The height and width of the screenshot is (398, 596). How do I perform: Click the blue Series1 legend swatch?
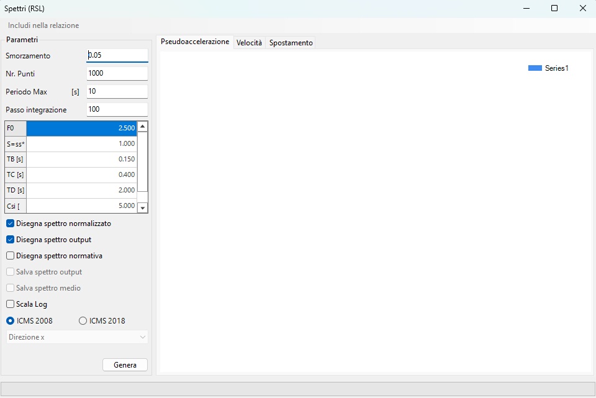click(x=535, y=68)
